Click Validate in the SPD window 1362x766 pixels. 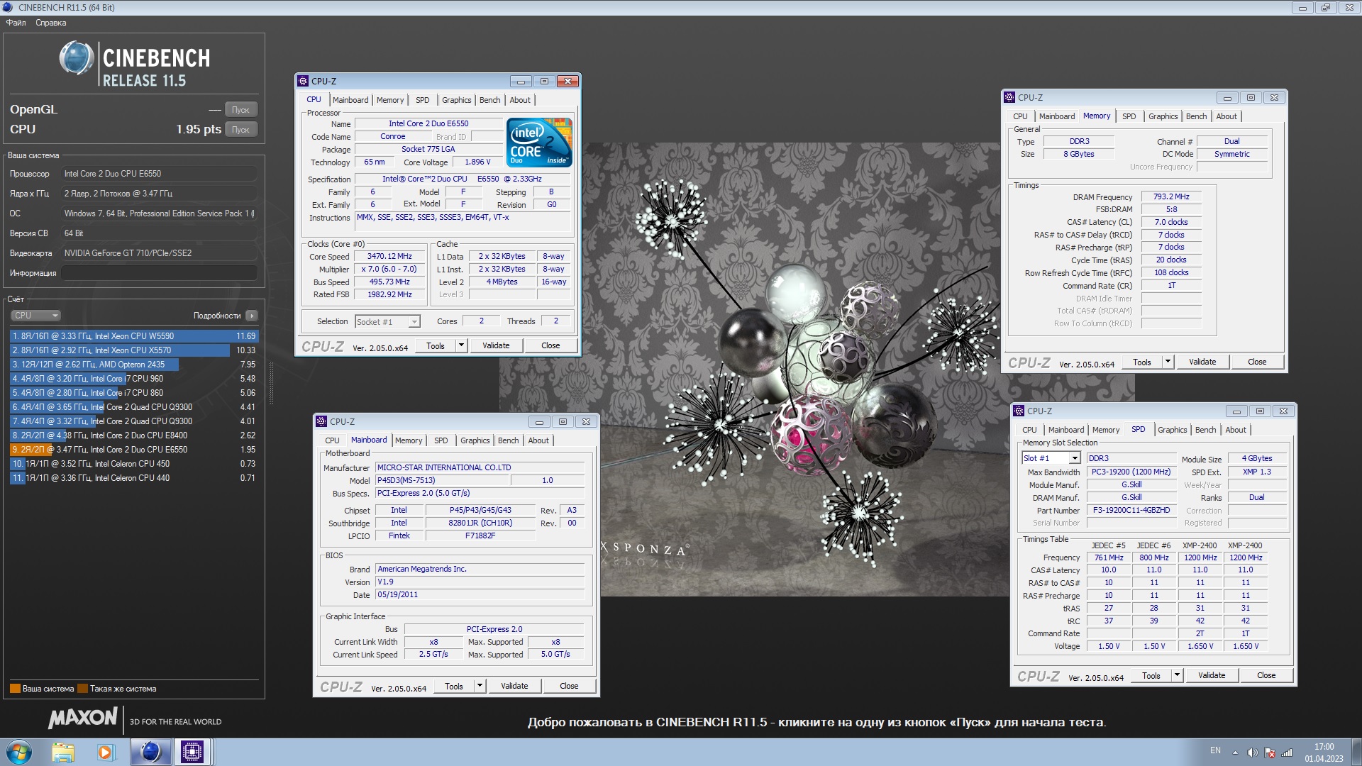(1212, 675)
